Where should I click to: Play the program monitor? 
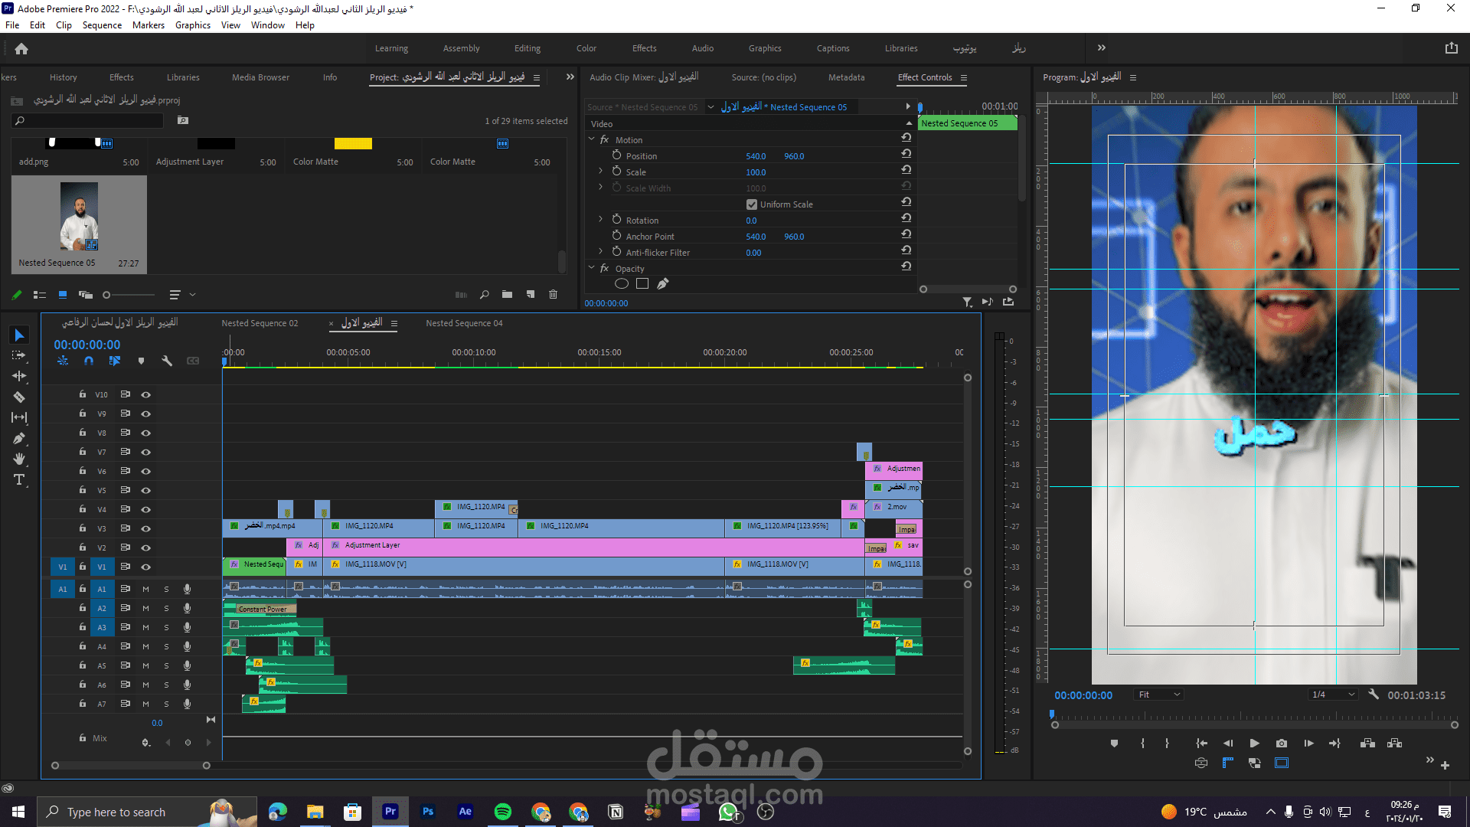click(x=1254, y=743)
